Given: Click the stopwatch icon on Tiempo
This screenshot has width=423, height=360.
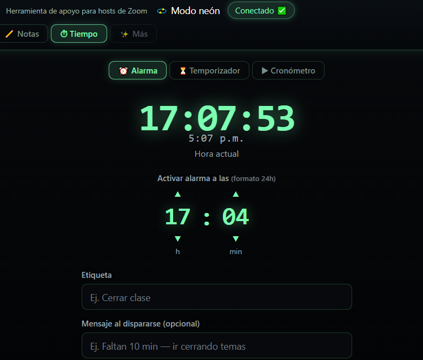Looking at the screenshot, I should tap(64, 34).
